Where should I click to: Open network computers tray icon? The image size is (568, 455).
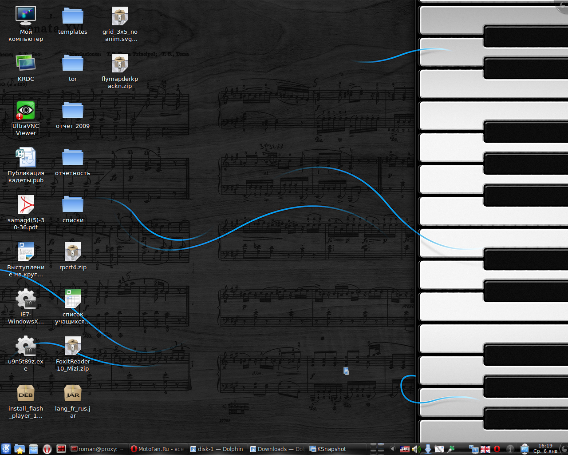tap(474, 449)
